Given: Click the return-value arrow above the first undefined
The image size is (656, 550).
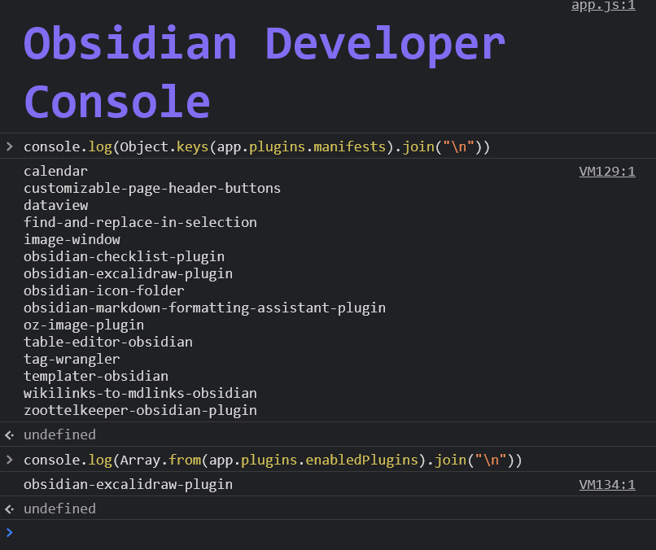Looking at the screenshot, I should tap(8, 434).
